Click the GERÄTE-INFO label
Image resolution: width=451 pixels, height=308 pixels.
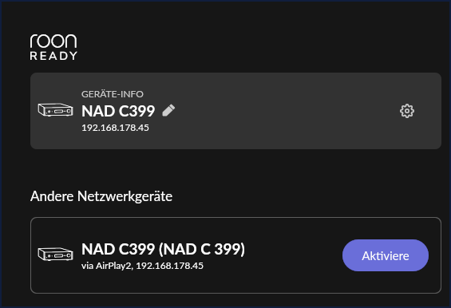(113, 94)
